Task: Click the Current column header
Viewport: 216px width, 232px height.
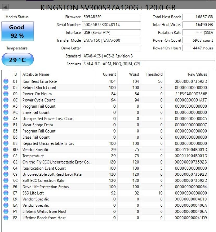Action: 106,74
